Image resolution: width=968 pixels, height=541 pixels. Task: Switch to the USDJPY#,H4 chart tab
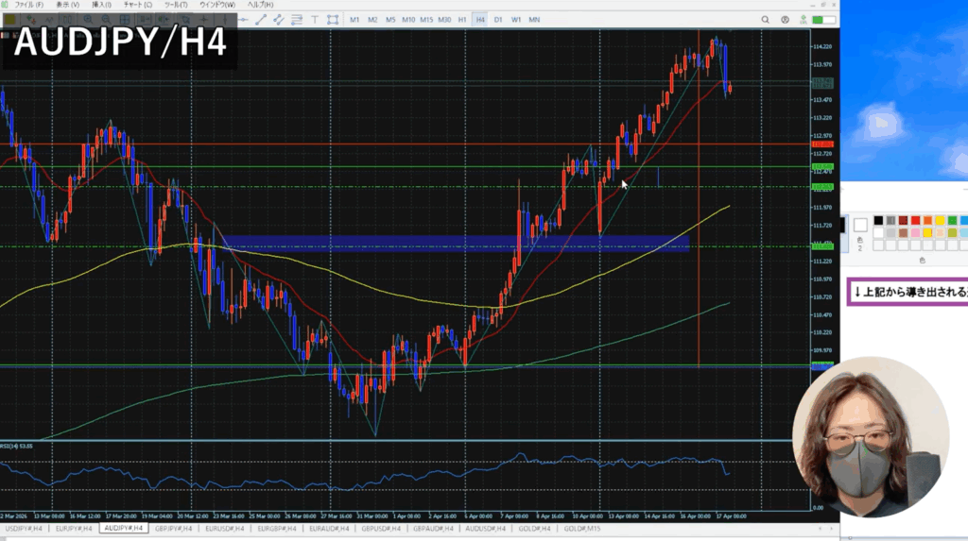[x=23, y=529]
